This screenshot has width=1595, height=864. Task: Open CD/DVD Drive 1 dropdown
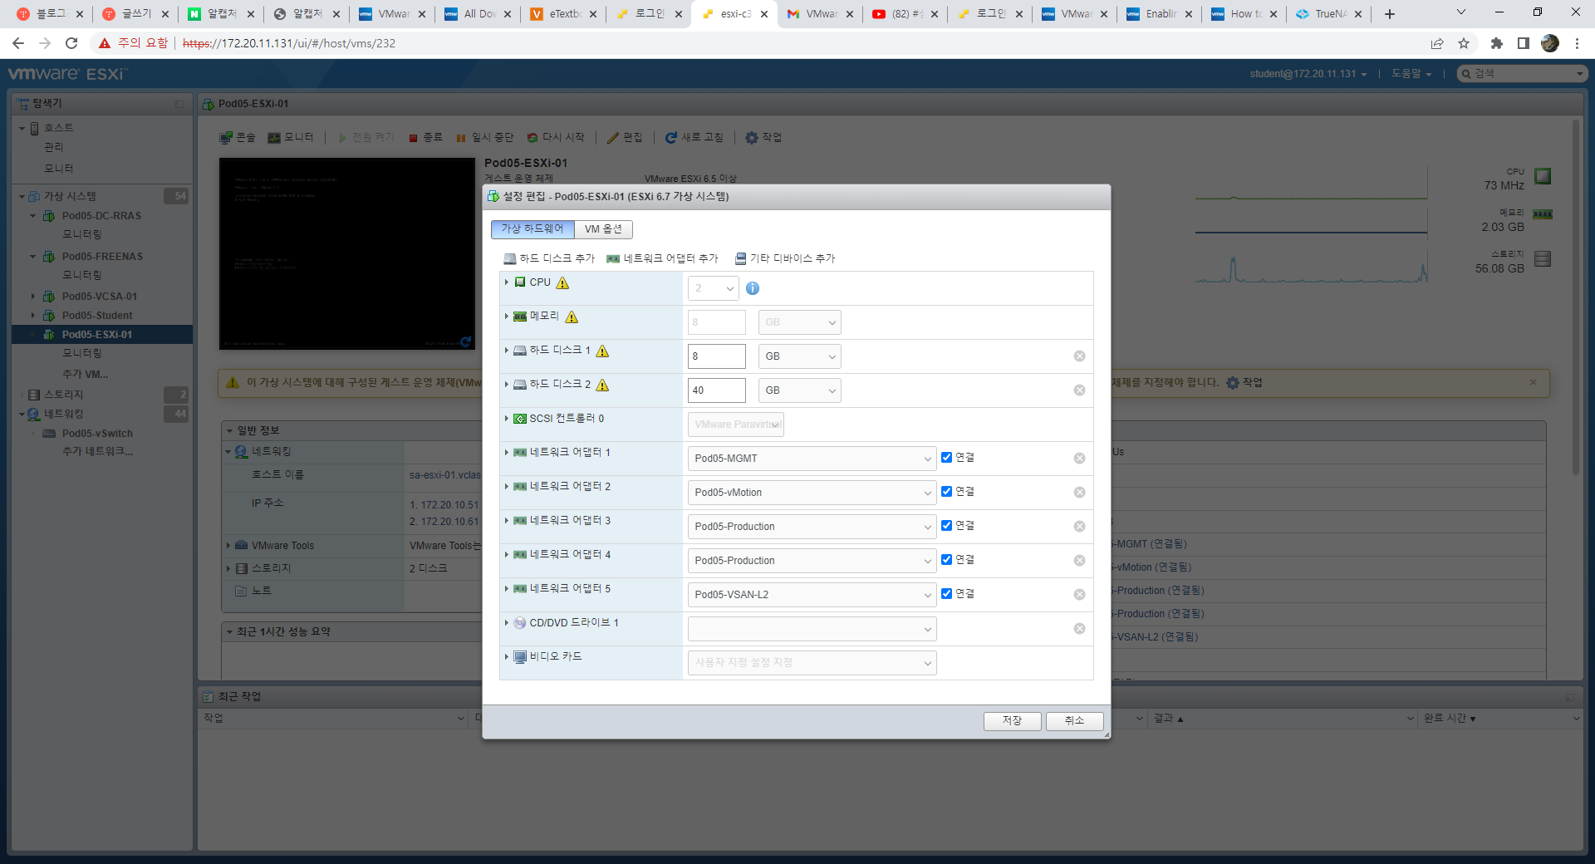[x=812, y=629]
